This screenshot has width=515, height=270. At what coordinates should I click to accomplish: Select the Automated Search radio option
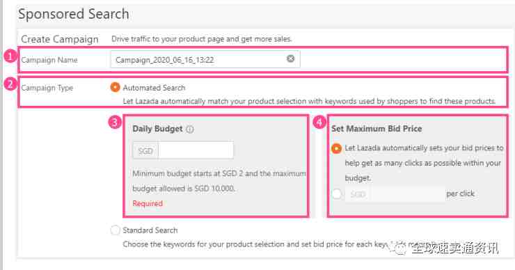[x=115, y=88]
